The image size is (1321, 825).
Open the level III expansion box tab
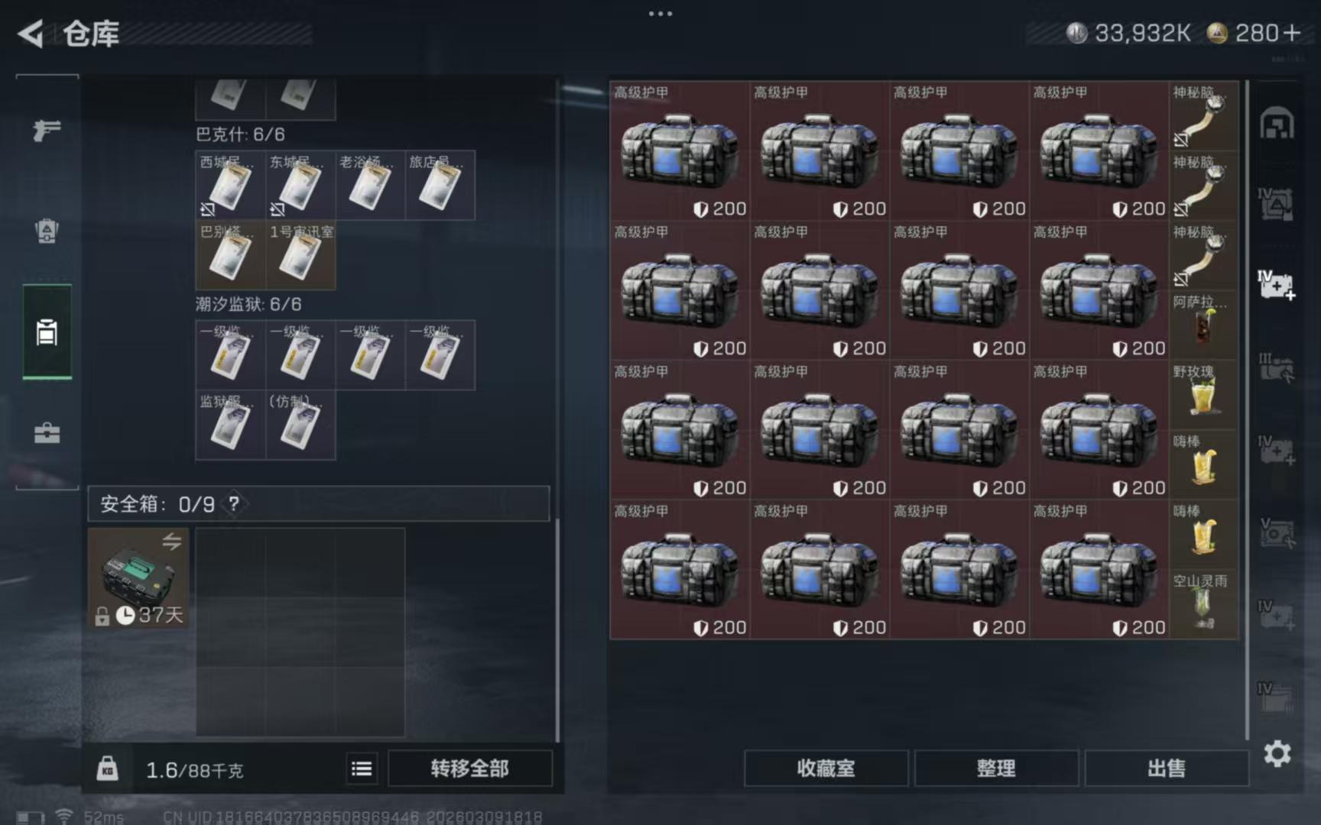coord(1277,367)
